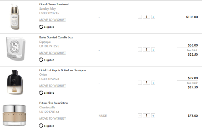The image size is (202, 129).
Task: Open Gold Lust Repair & Restore Shampoo title
Action: 62,70
